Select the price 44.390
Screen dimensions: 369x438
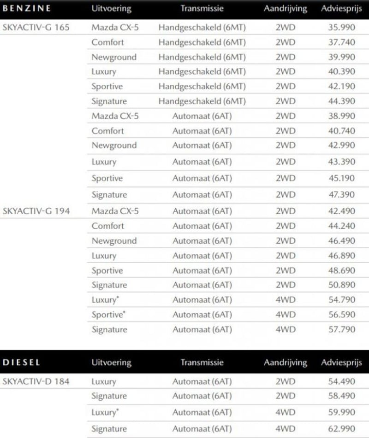click(x=342, y=101)
